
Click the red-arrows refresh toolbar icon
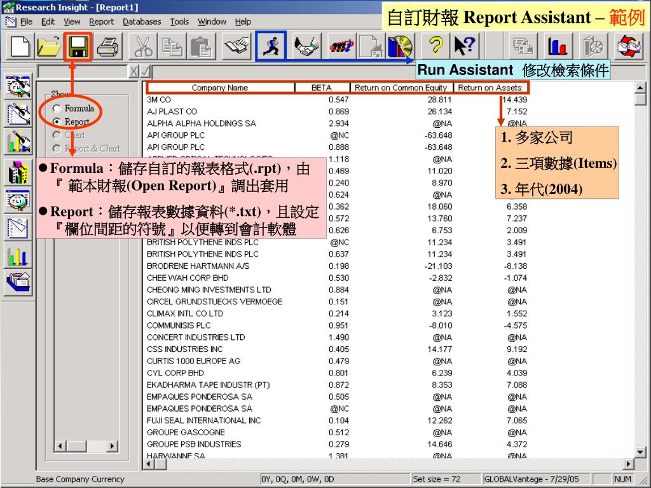[x=629, y=46]
